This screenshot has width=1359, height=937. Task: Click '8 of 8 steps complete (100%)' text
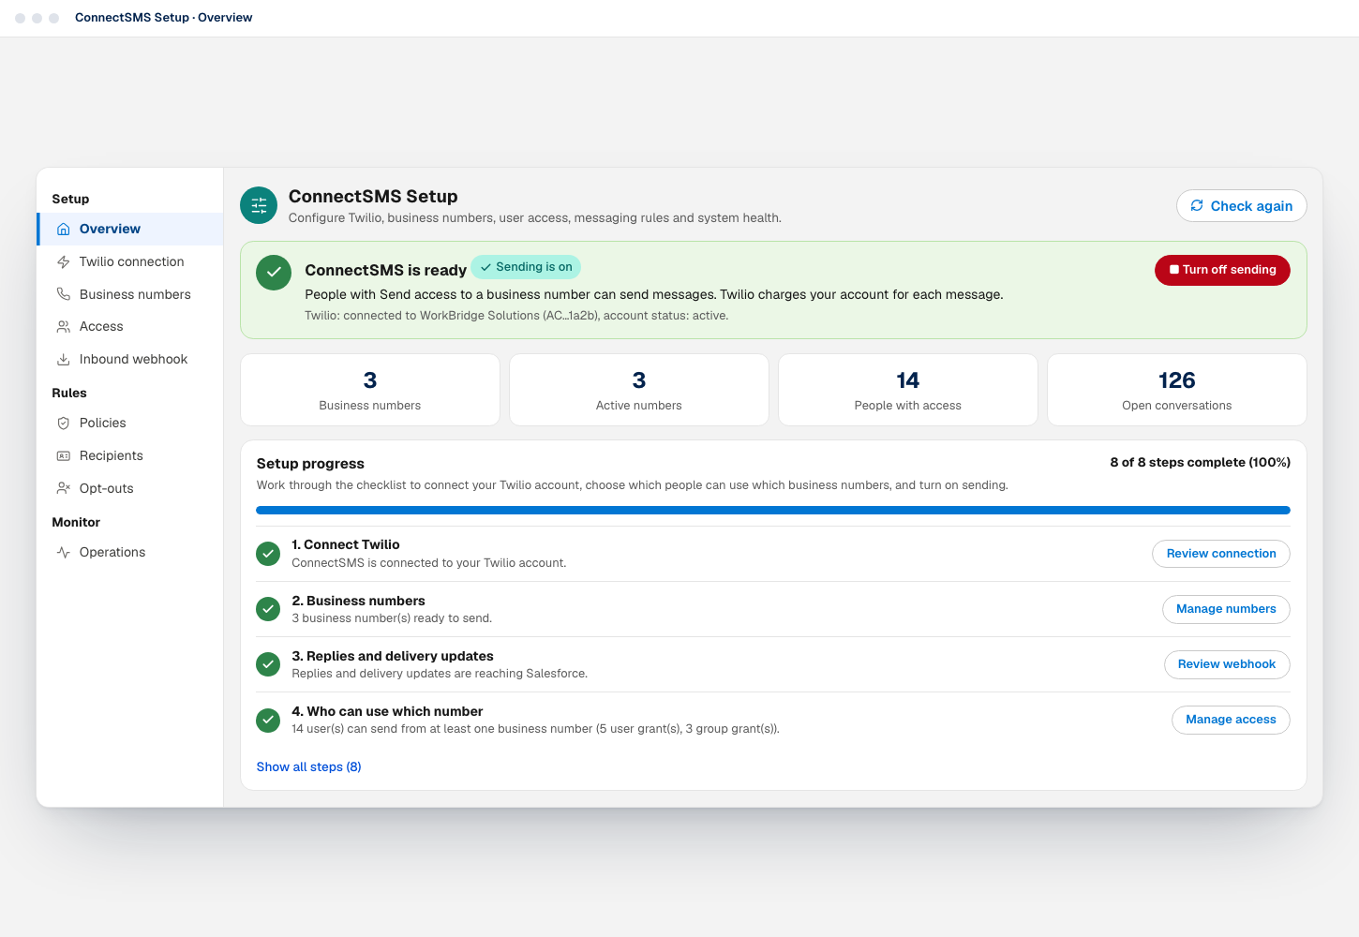point(1201,463)
